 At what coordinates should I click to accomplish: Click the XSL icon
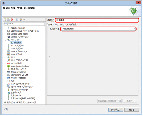click(x=9, y=81)
